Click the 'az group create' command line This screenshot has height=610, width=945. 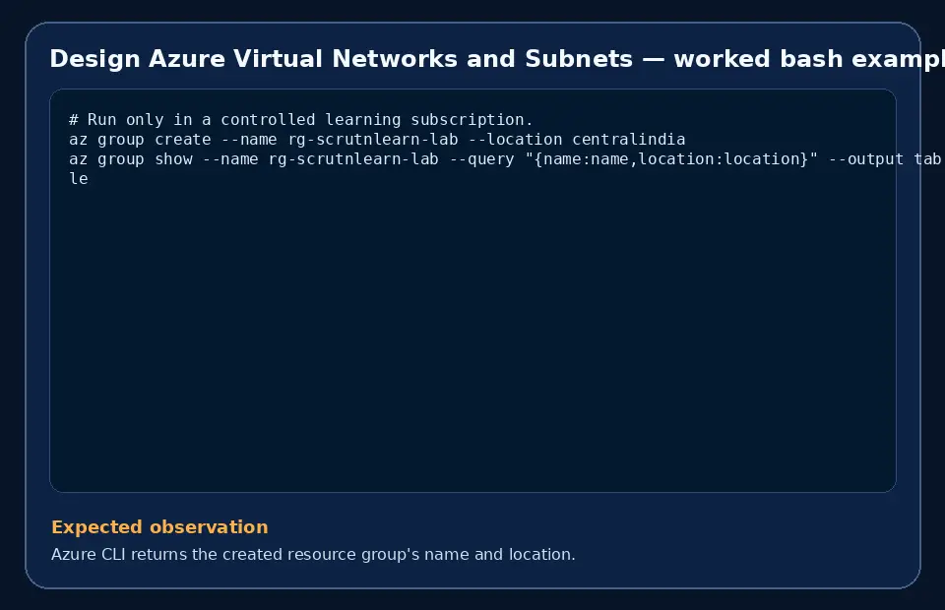pos(377,140)
